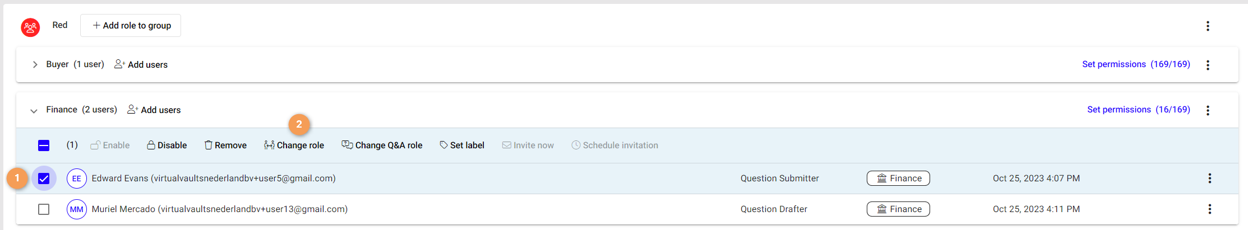Open the Buyer role options menu
The width and height of the screenshot is (1248, 230).
tap(1208, 65)
